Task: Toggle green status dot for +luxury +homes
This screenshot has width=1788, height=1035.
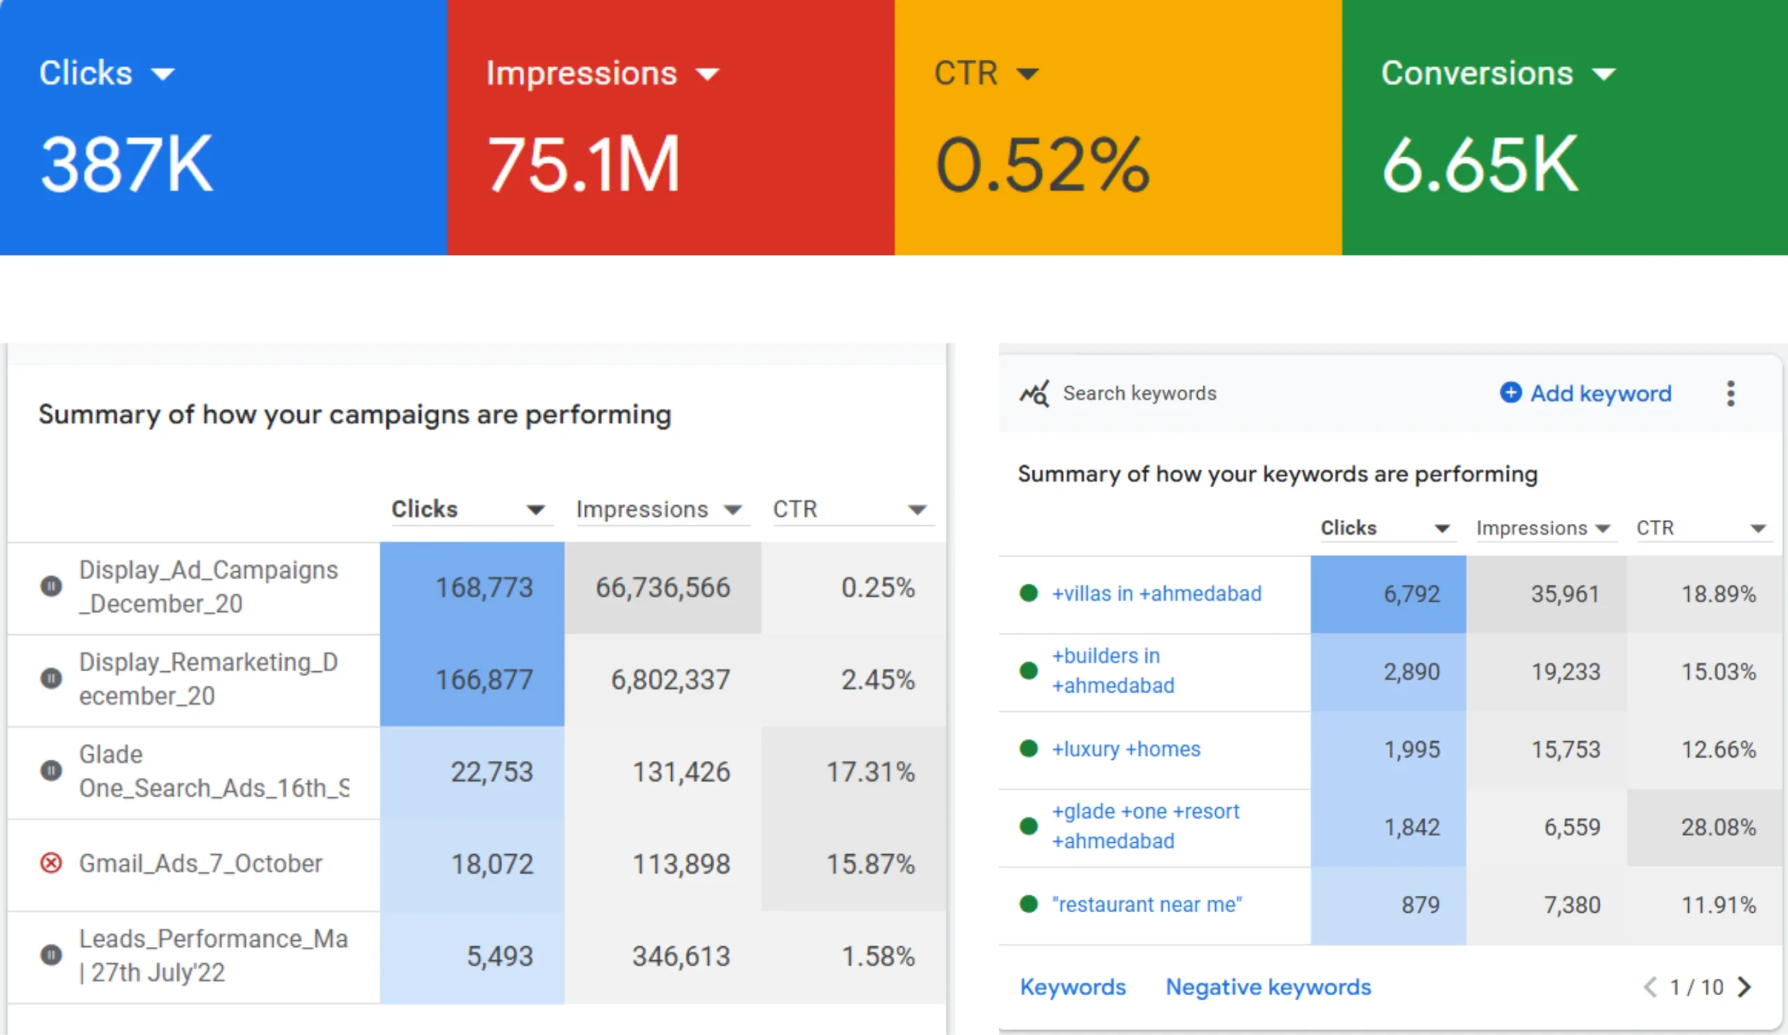Action: point(1029,749)
